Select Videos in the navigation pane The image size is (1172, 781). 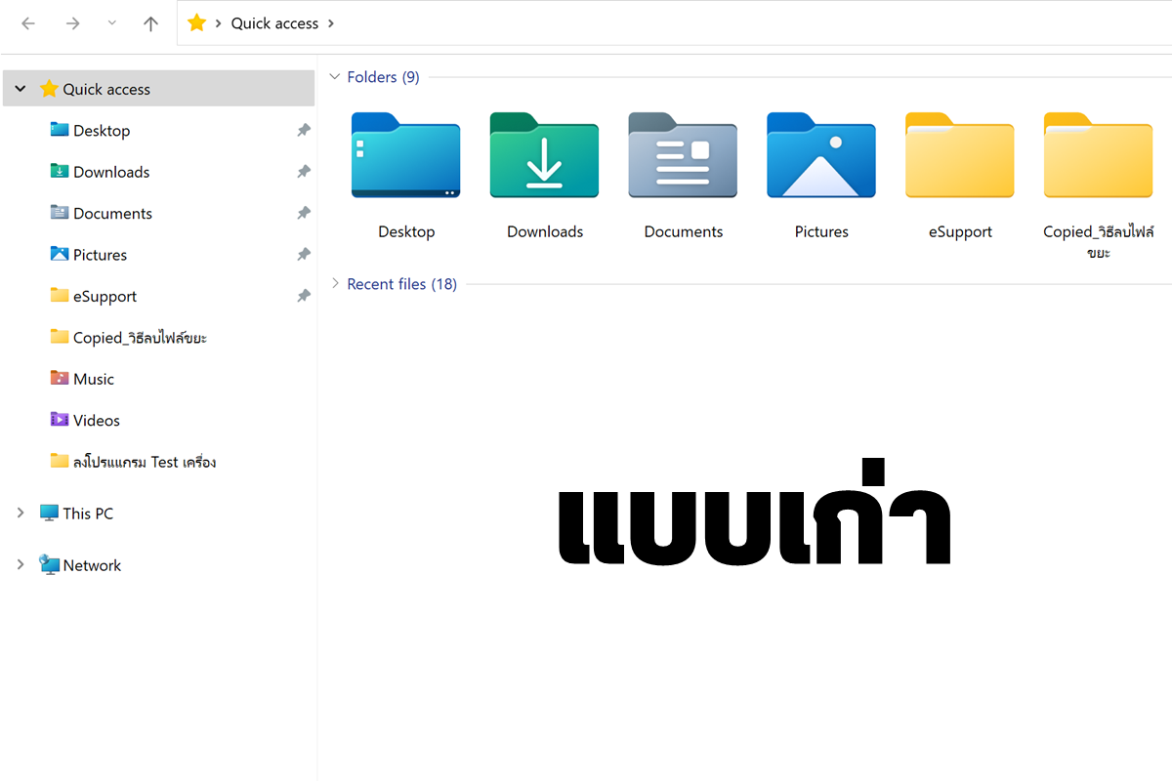[x=96, y=420]
